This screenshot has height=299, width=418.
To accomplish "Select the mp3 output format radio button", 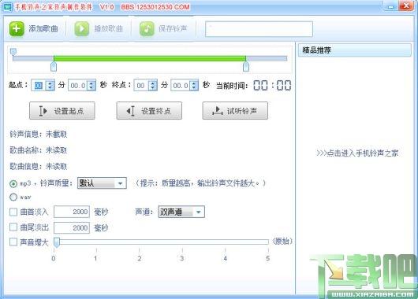I will tap(13, 183).
